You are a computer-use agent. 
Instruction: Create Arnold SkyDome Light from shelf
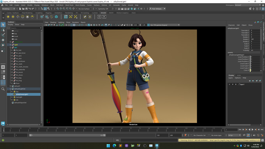pyautogui.click(x=23, y=17)
